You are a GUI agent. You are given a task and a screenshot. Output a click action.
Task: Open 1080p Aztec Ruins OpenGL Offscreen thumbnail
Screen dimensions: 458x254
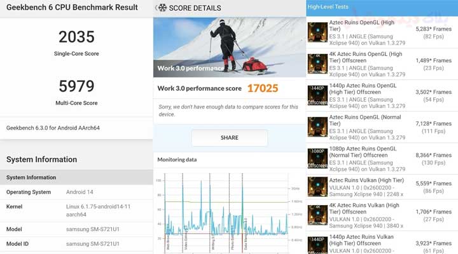tap(317, 158)
